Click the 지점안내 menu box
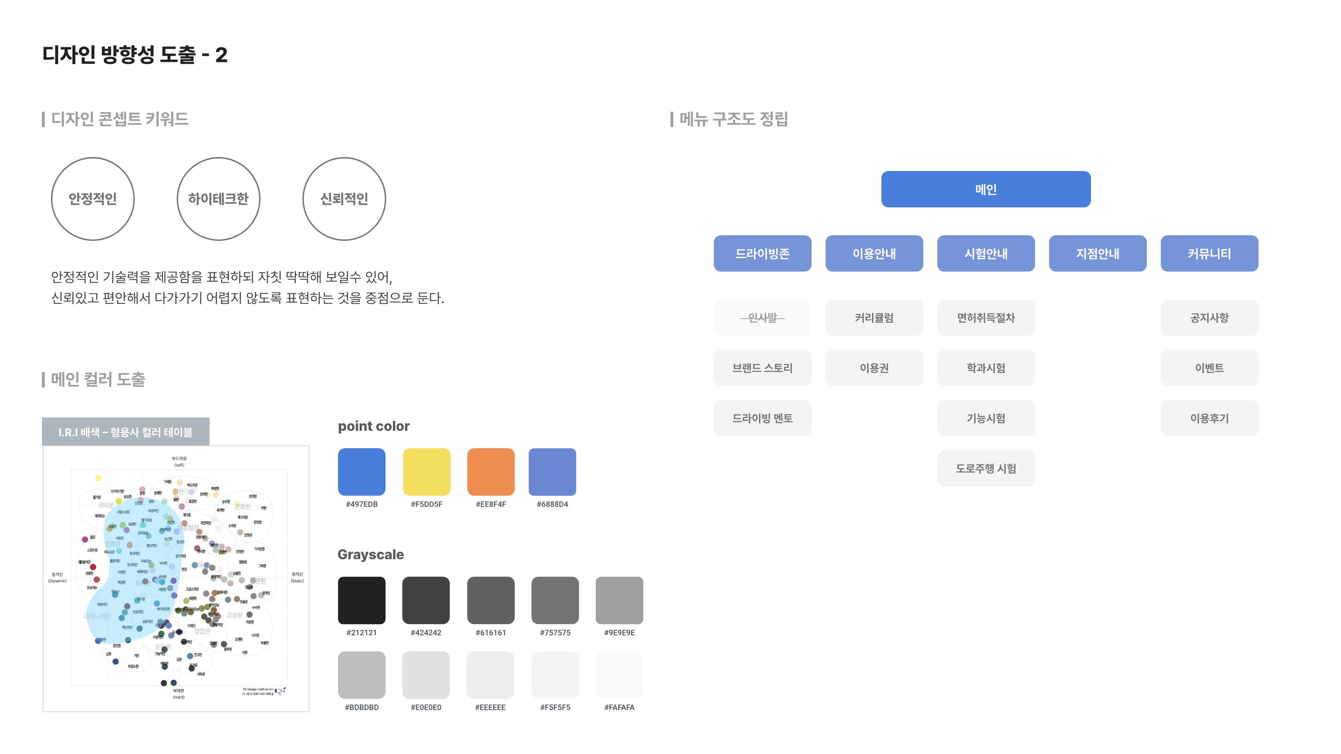1341x754 pixels. point(1097,253)
